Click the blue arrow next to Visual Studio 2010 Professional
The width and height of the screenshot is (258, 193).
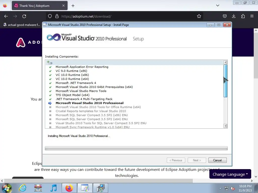[50, 103]
